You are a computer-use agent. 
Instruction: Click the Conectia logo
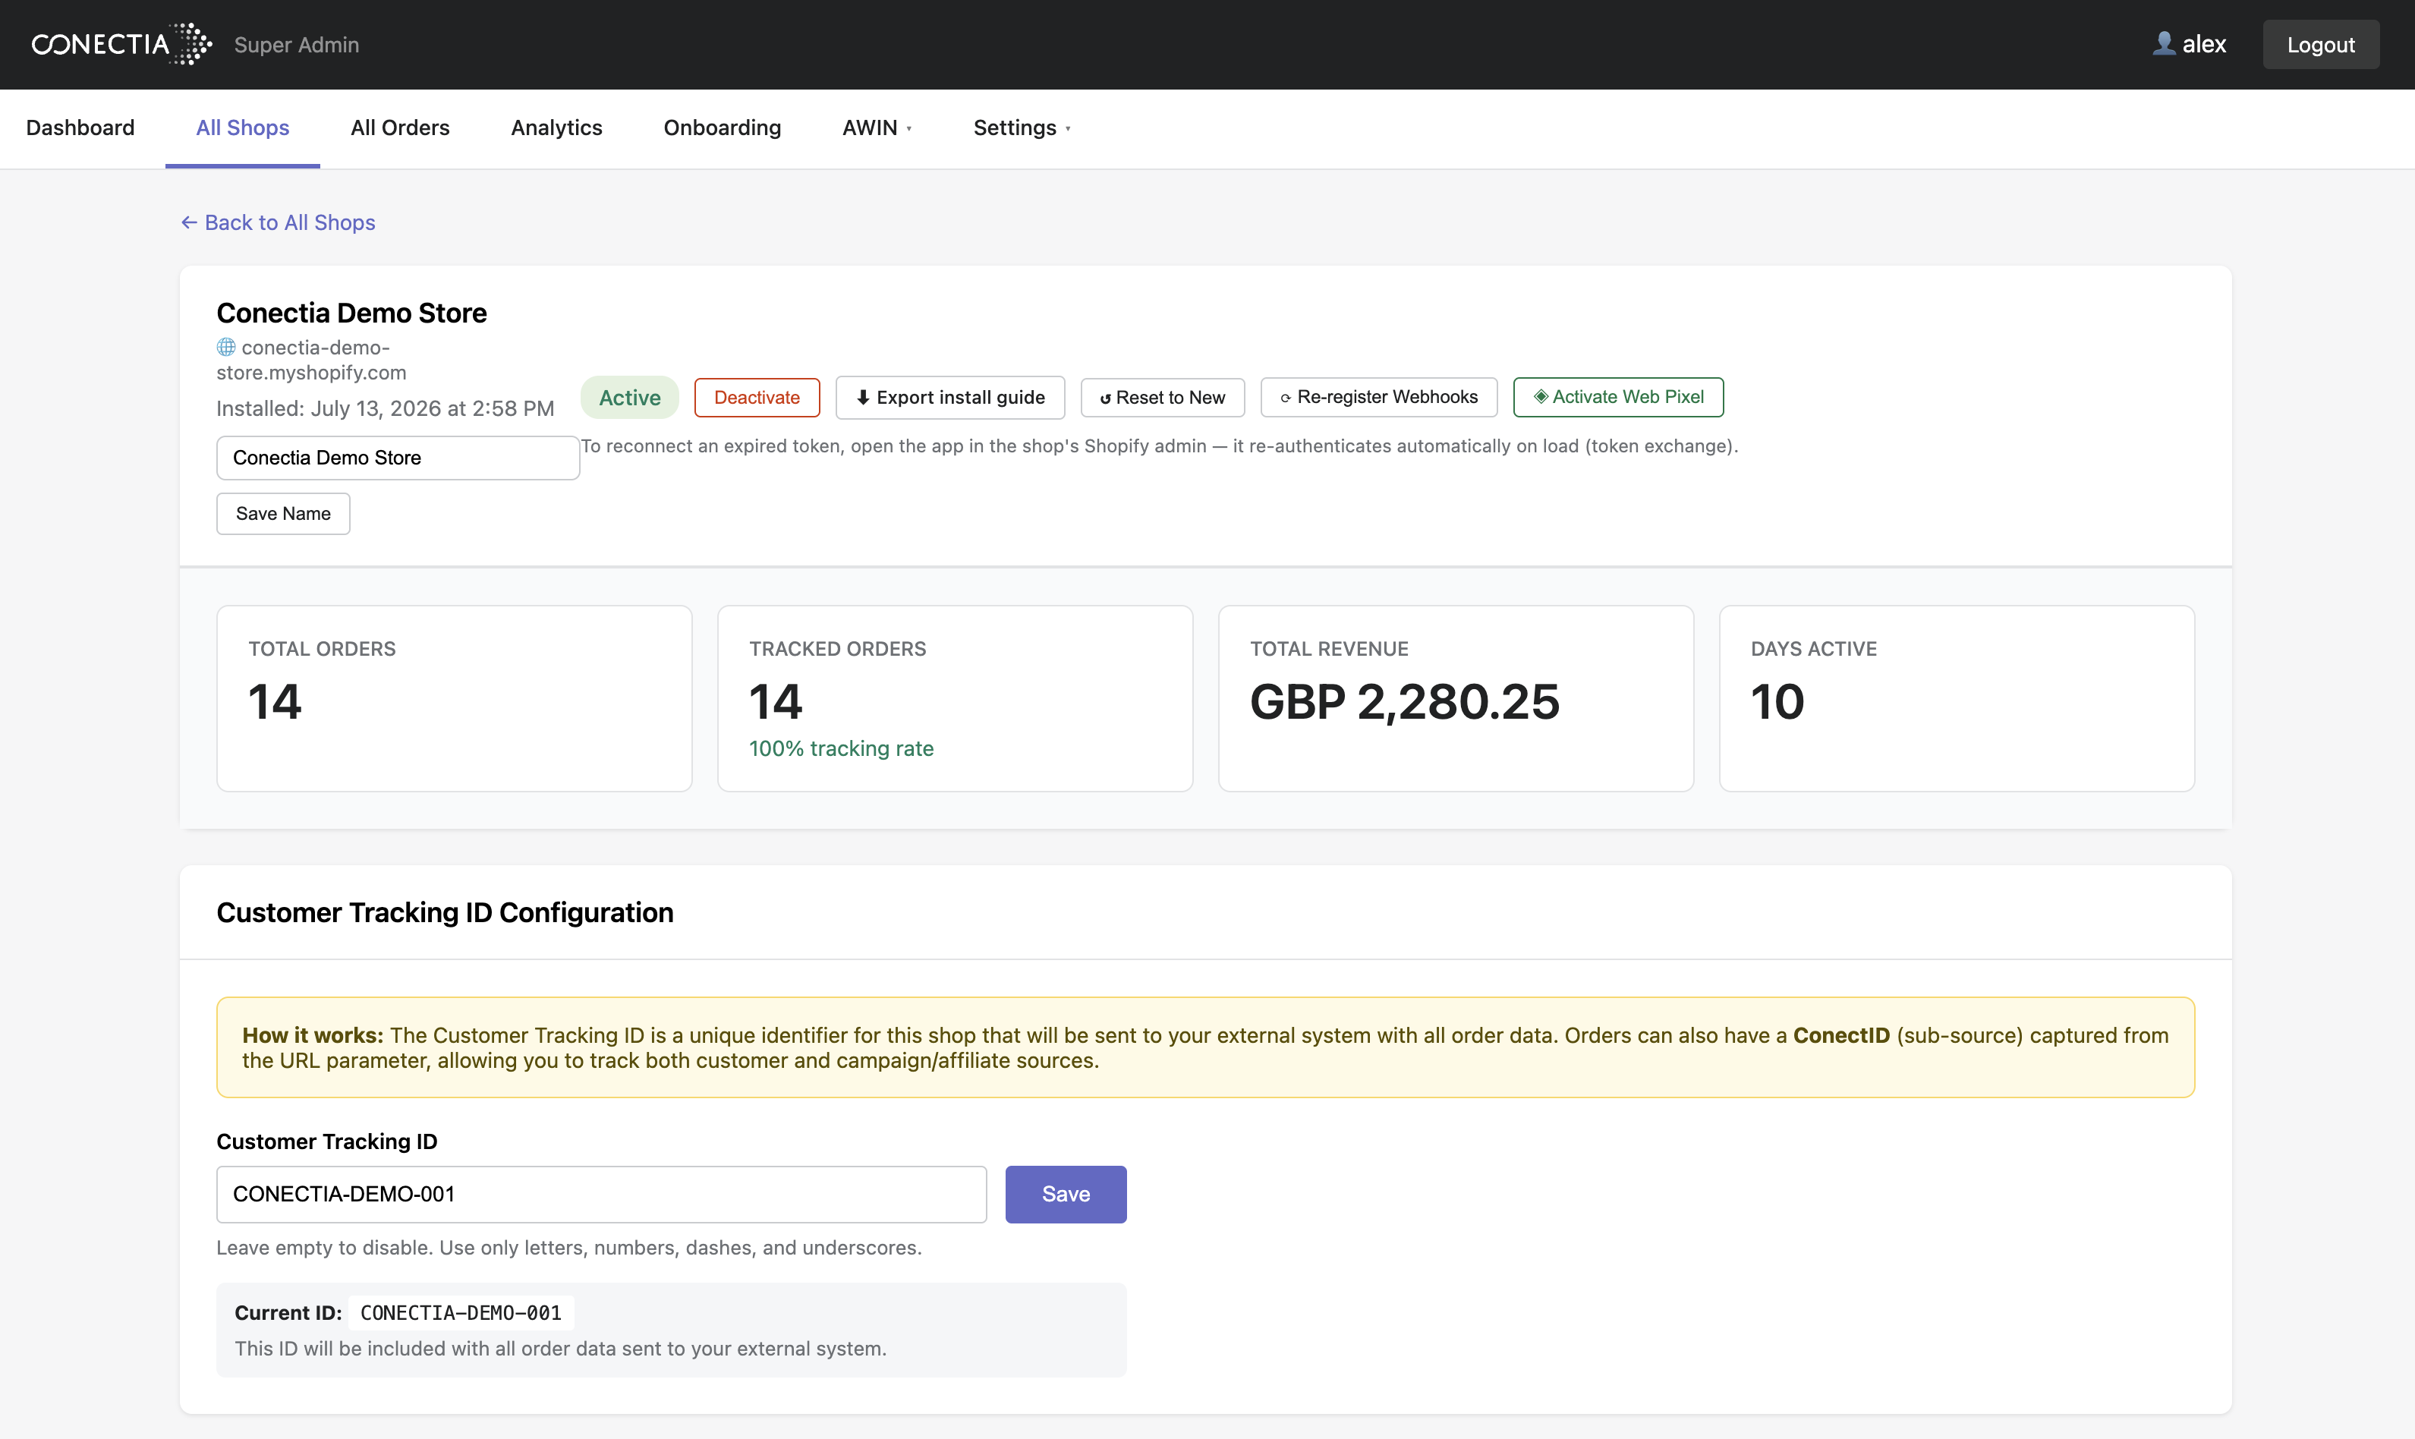[122, 45]
